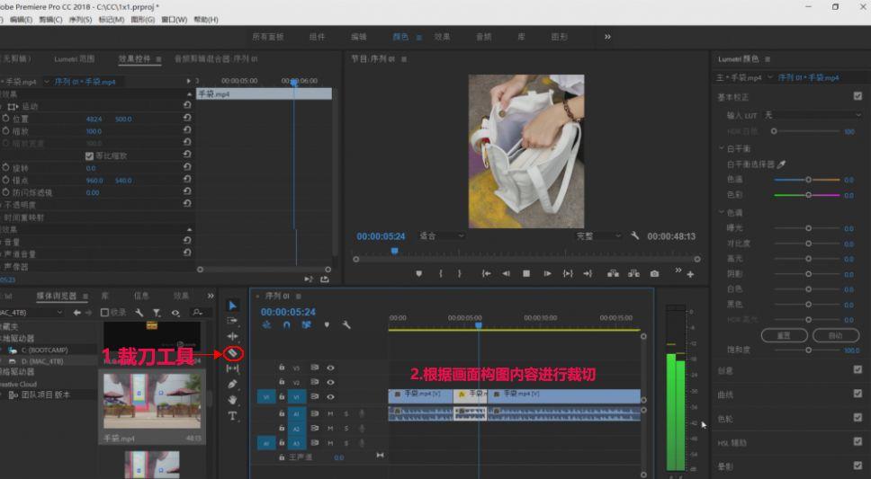Viewport: 871px width, 479px height.
Task: Toggle V1 track output eye
Action: tap(330, 397)
